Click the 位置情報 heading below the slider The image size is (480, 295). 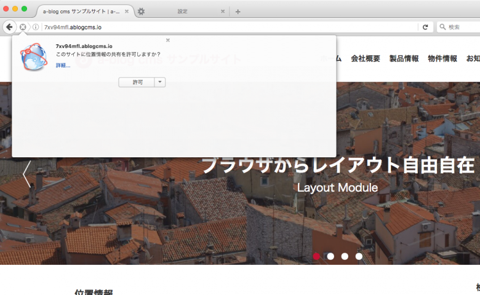coord(94,292)
